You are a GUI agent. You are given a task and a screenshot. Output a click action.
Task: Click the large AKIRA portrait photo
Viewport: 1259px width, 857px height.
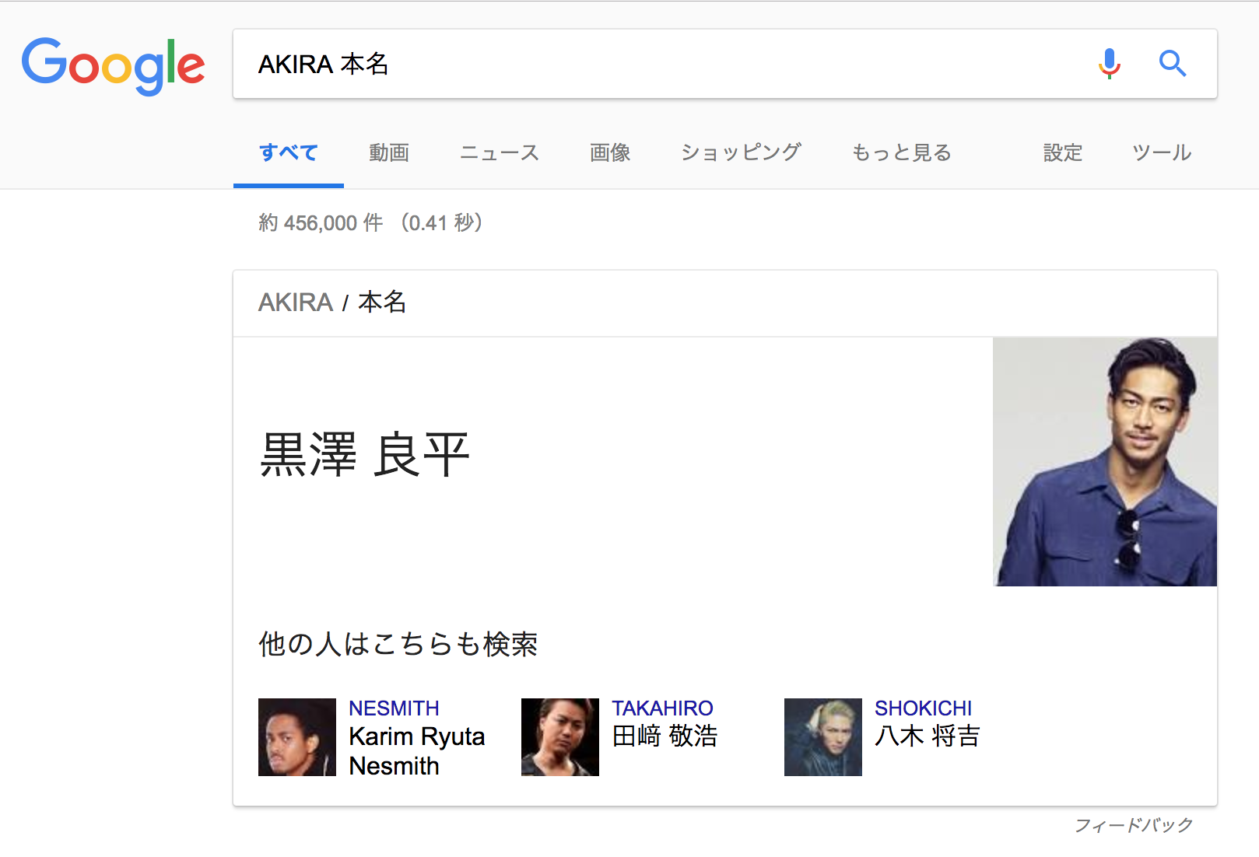[x=1105, y=462]
